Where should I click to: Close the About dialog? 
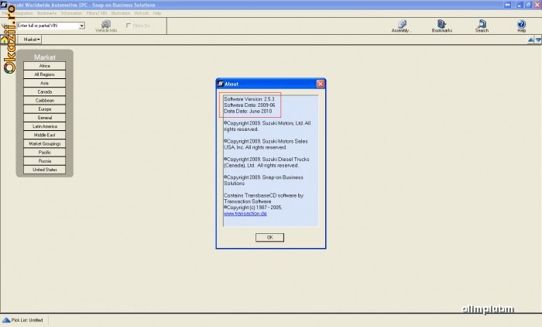pos(321,84)
